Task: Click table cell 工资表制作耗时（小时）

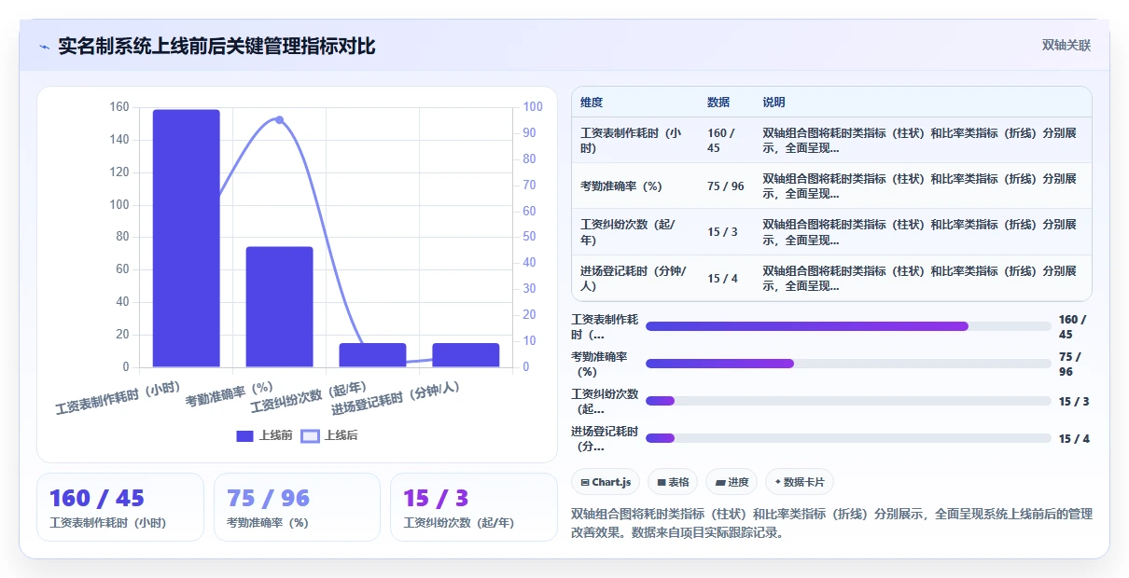Action: [x=634, y=141]
